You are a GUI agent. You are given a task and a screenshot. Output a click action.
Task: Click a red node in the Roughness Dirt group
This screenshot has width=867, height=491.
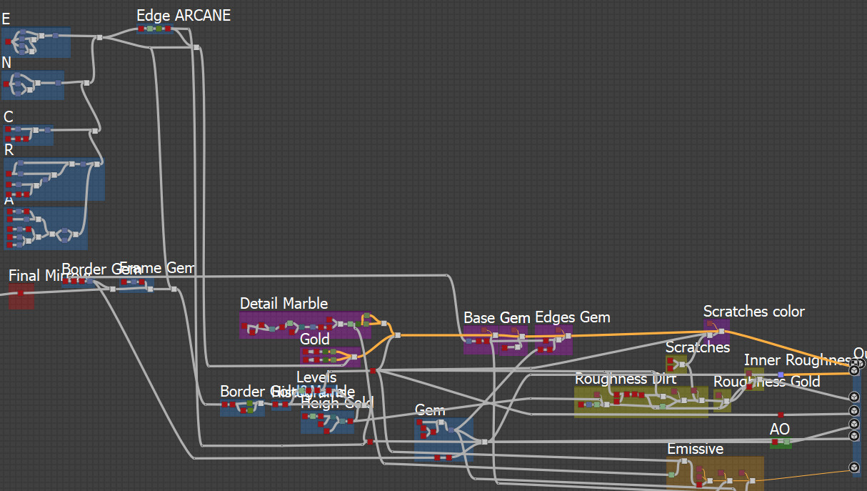616,394
